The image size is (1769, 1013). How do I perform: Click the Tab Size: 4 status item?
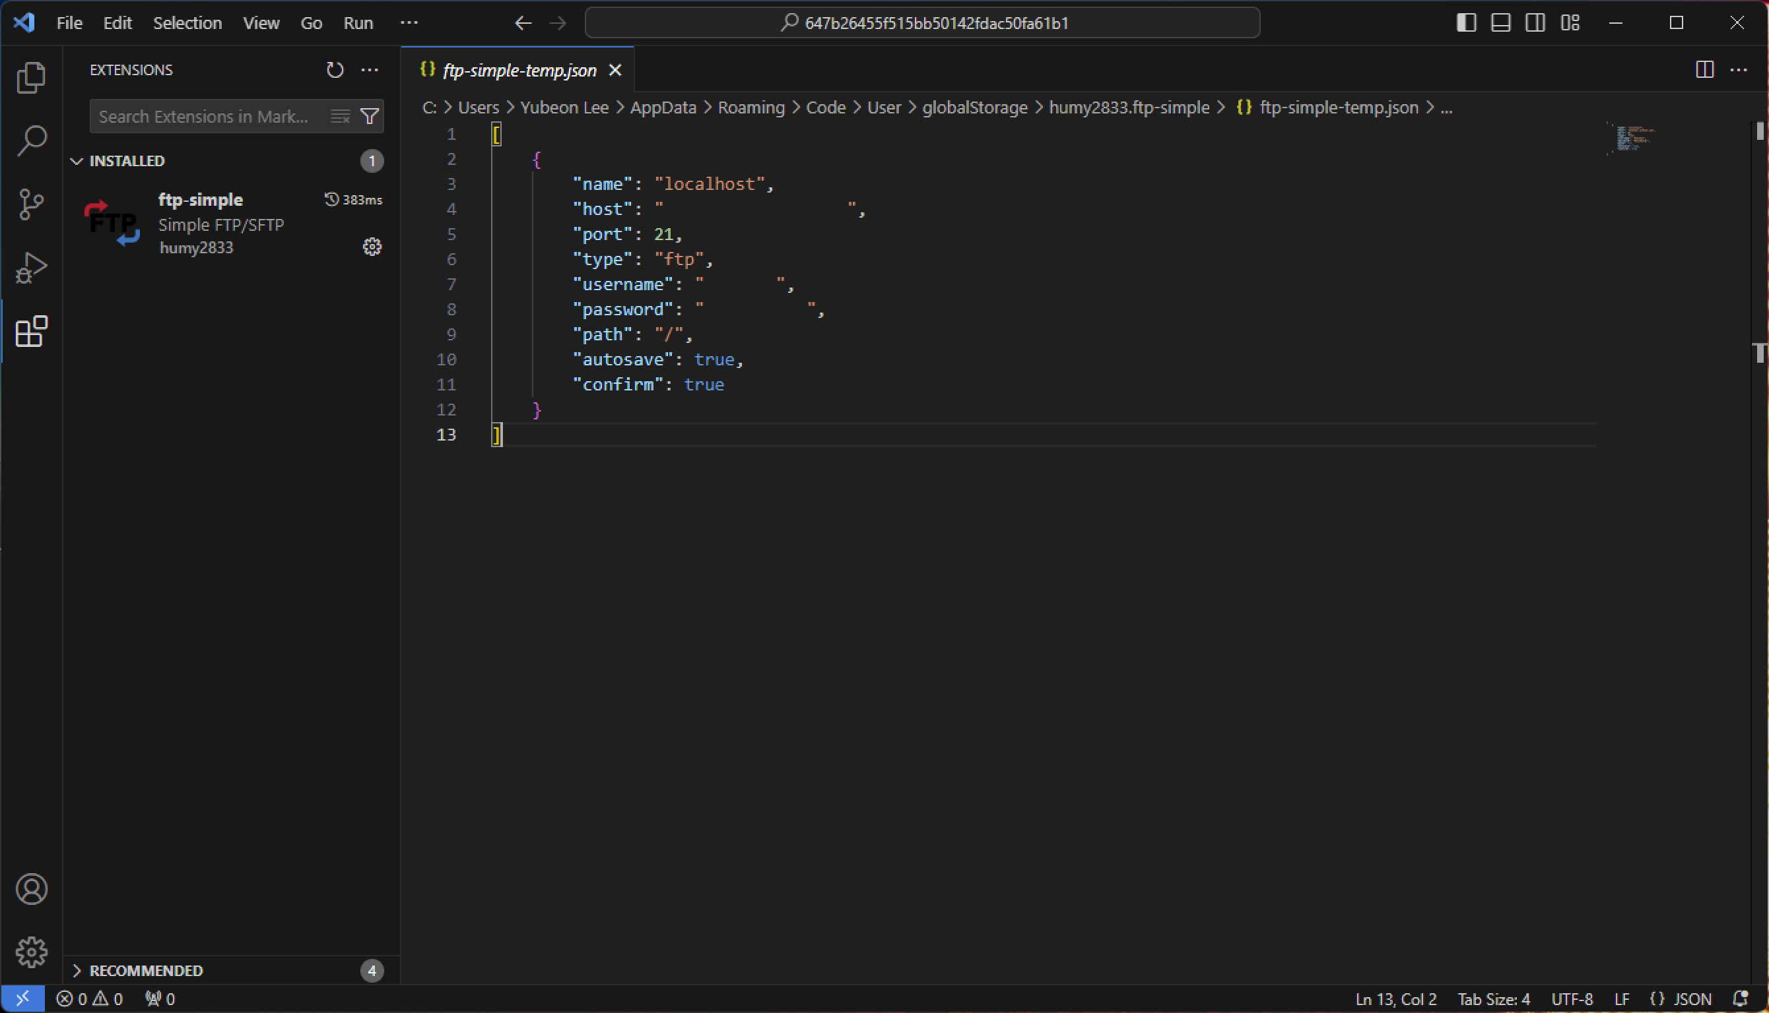[x=1493, y=999]
